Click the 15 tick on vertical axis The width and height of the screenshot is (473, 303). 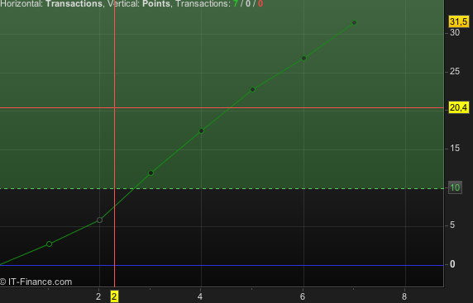(455, 148)
